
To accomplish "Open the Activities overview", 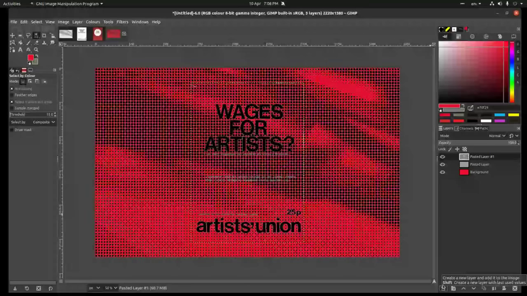I will pyautogui.click(x=12, y=4).
